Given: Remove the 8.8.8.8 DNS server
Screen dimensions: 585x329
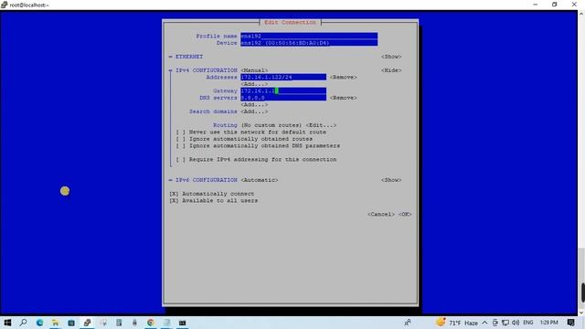Looking at the screenshot, I should click(x=344, y=98).
